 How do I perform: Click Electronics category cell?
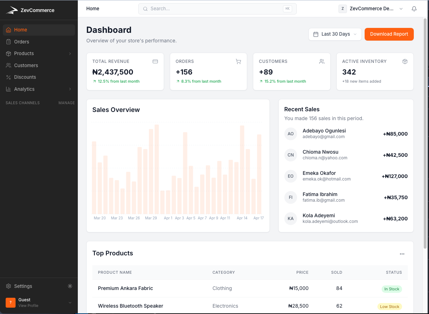225,306
